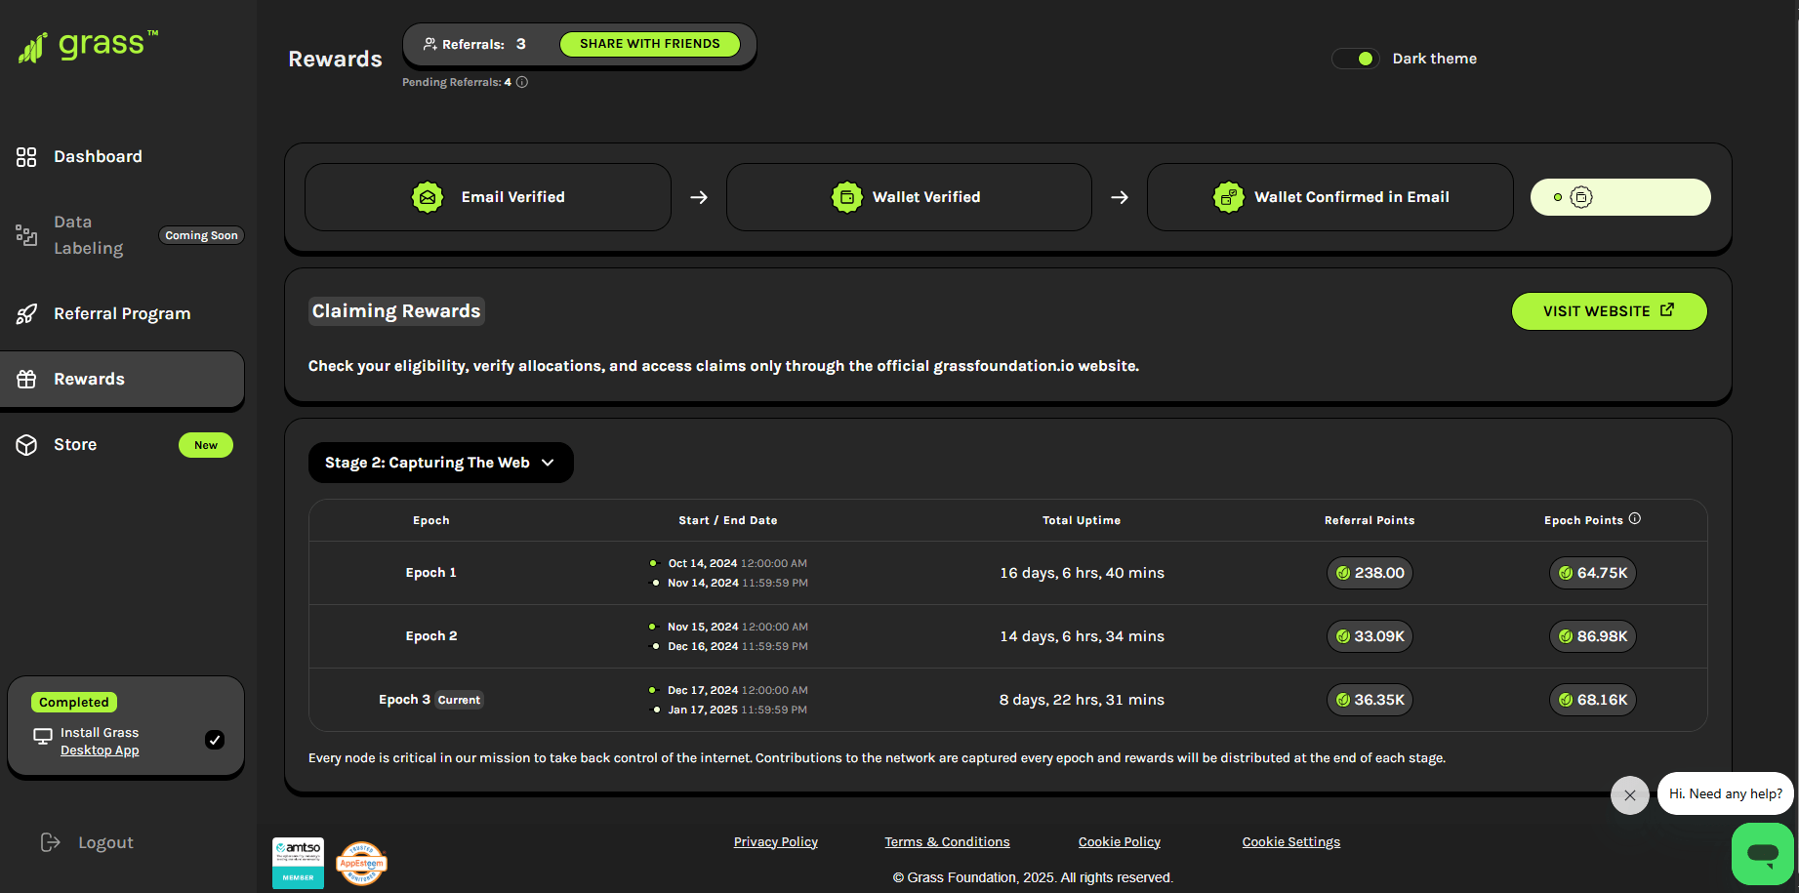Image resolution: width=1799 pixels, height=893 pixels.
Task: Click Wallet Confirmed in Email icon
Action: tap(1229, 197)
